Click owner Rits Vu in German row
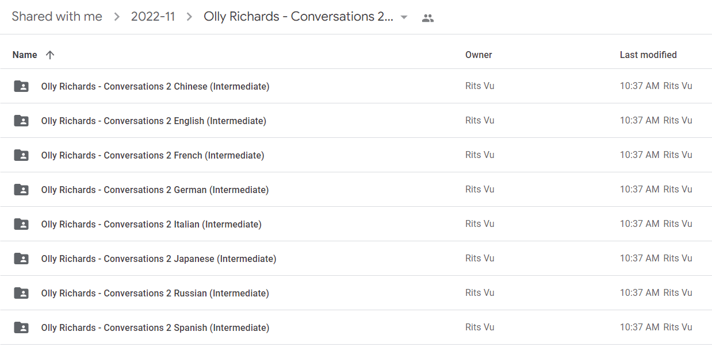Viewport: 712px width, 347px height. tap(480, 190)
